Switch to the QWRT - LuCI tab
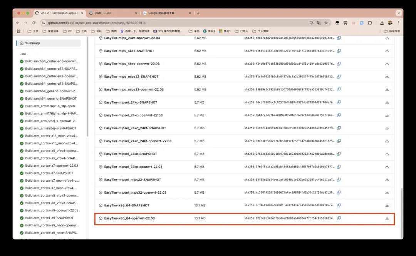The height and width of the screenshot is (256, 416). point(113,13)
